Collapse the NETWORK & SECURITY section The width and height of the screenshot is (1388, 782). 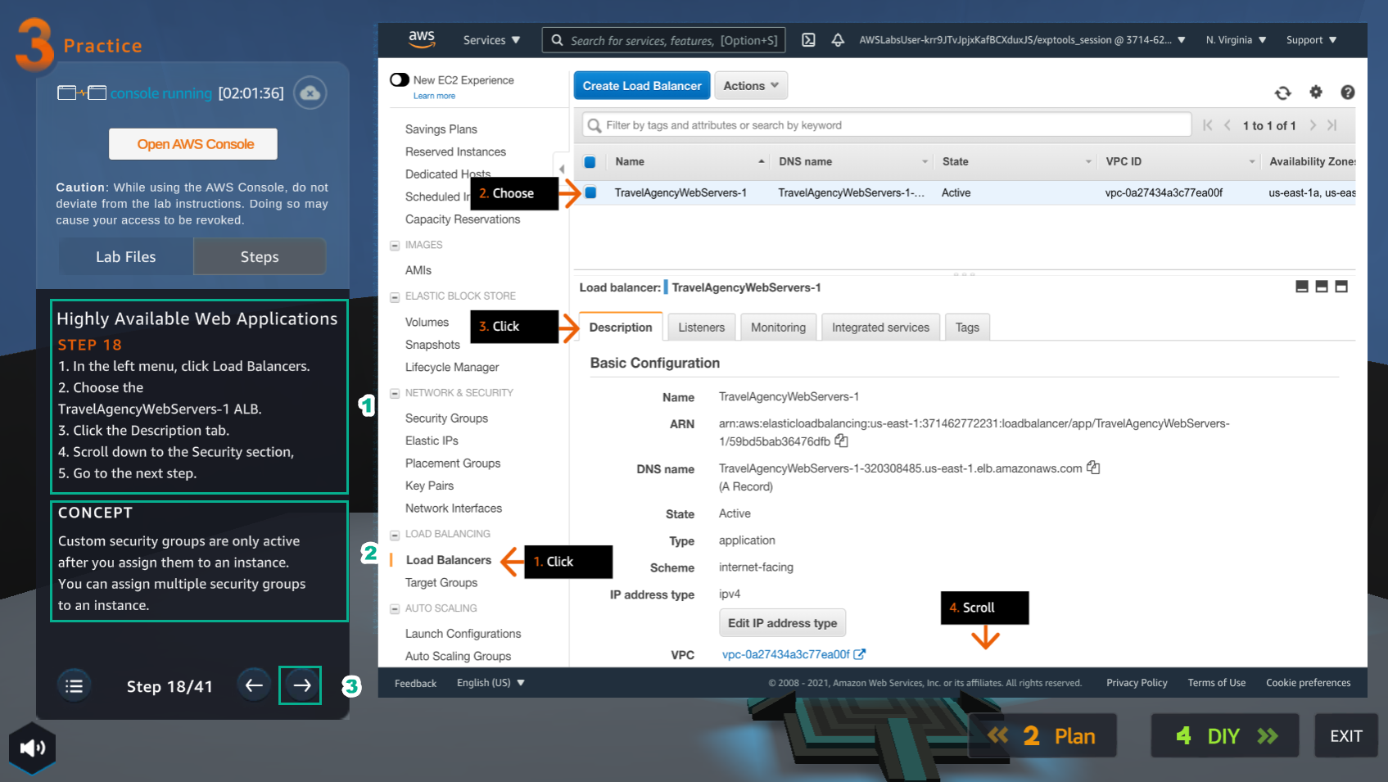(x=395, y=394)
